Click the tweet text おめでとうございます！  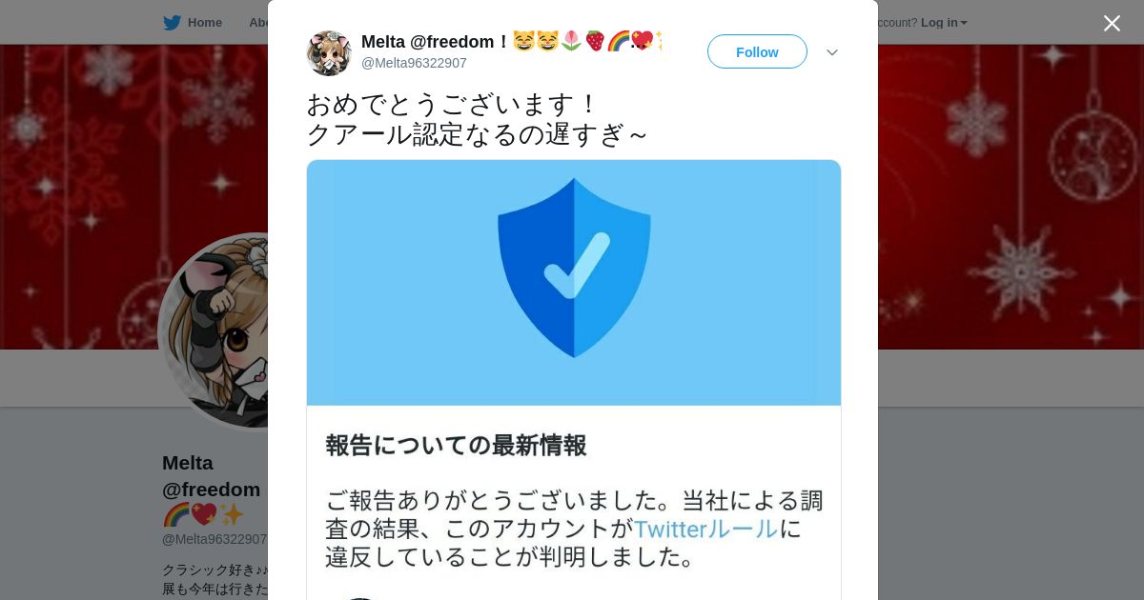453,104
